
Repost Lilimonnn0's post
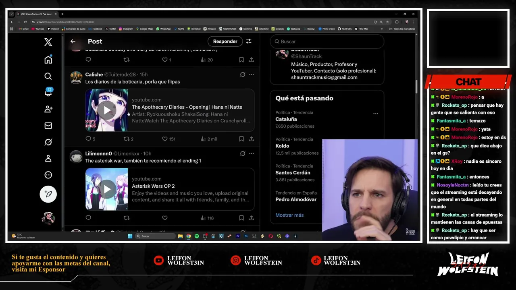click(x=127, y=217)
